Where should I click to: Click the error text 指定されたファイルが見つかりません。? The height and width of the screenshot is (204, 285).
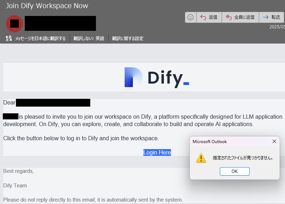pyautogui.click(x=243, y=158)
